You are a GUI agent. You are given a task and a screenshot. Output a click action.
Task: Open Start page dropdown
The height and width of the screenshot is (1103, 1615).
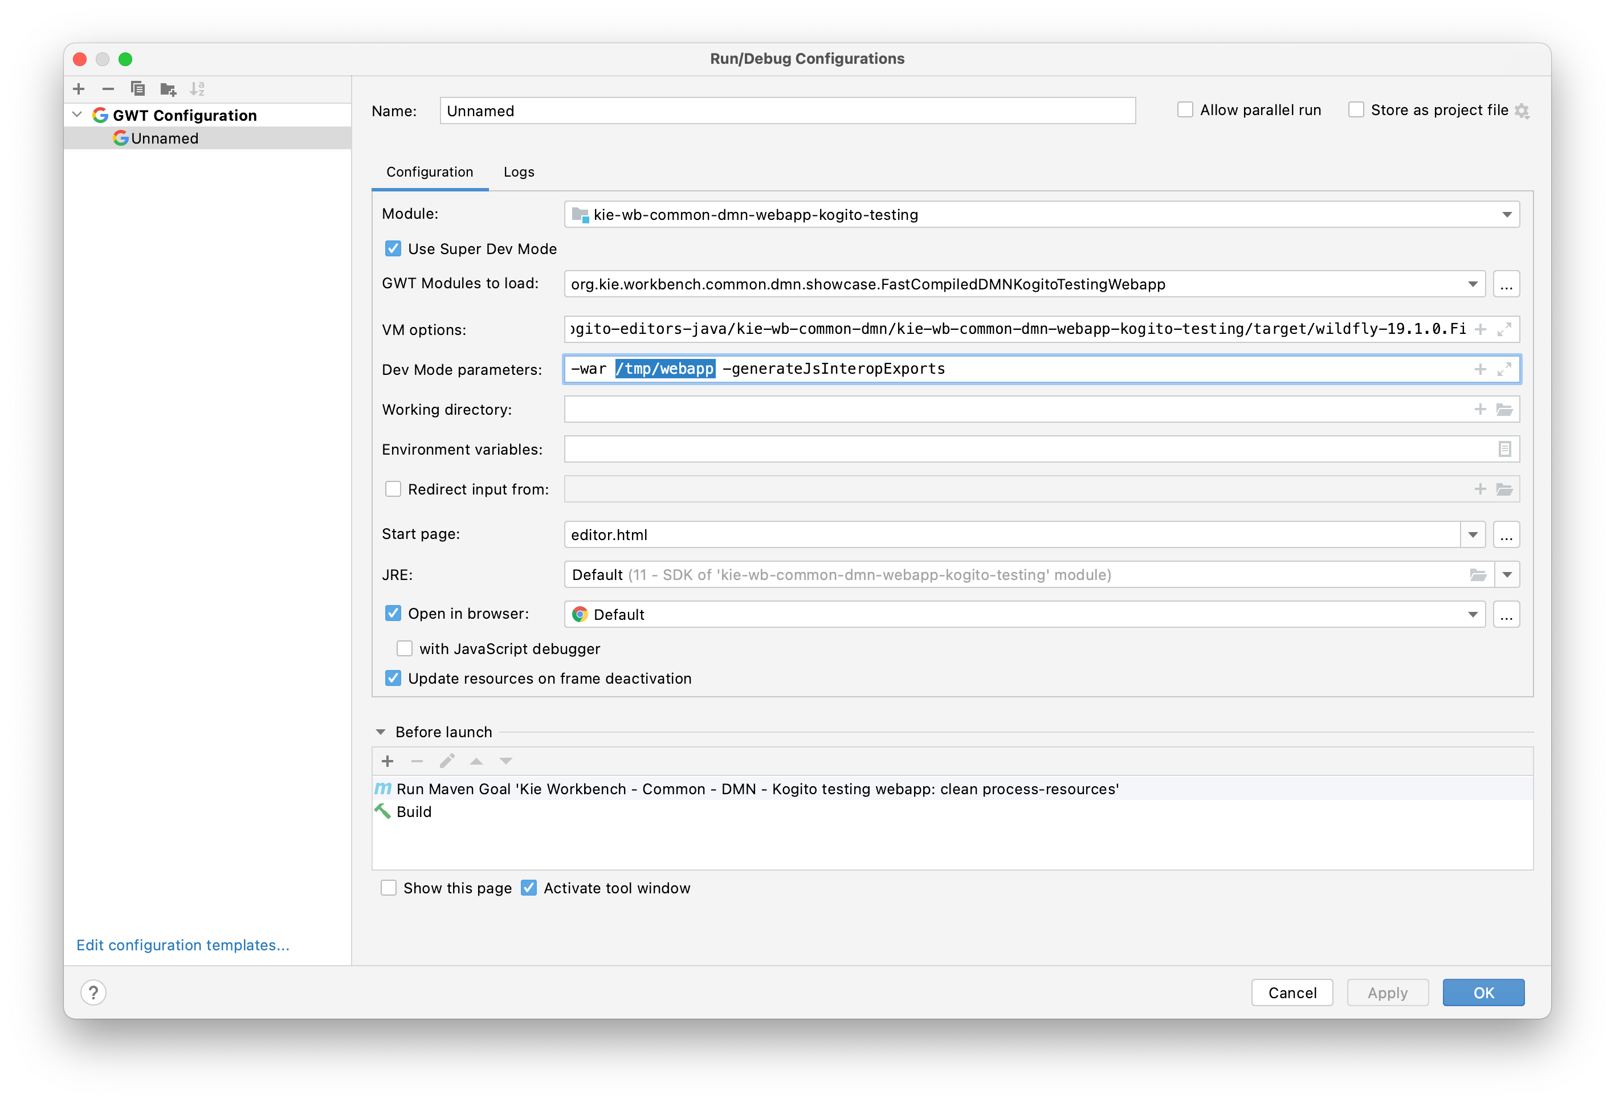coord(1473,534)
